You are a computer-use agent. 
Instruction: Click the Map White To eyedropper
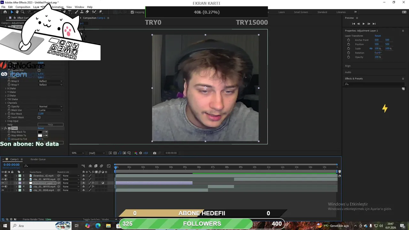point(46,135)
